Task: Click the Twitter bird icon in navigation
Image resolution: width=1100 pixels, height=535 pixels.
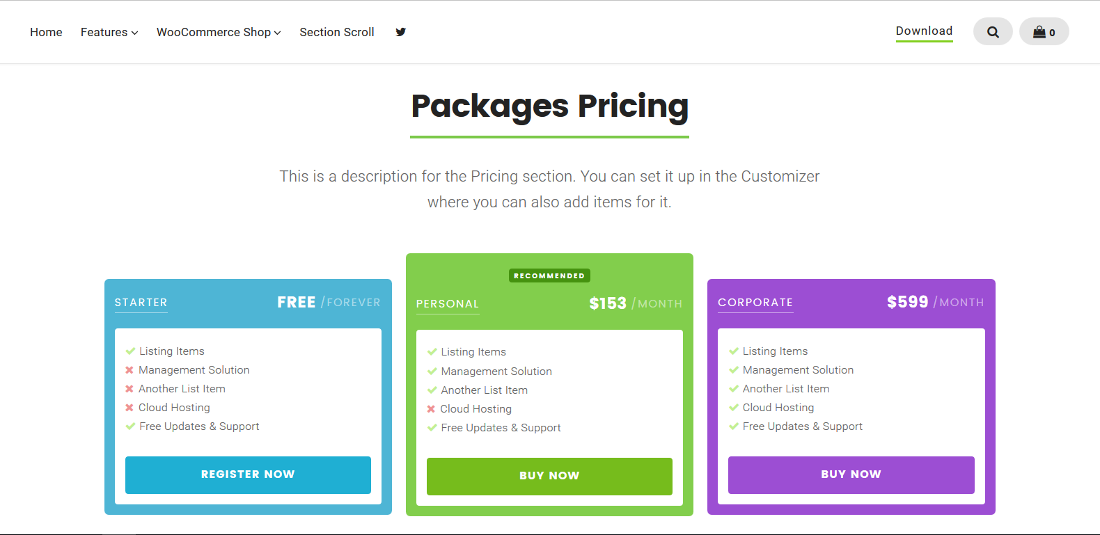Action: 400,32
